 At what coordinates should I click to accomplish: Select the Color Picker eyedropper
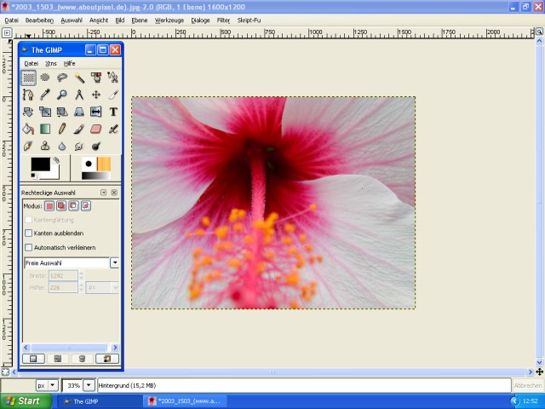pos(45,95)
